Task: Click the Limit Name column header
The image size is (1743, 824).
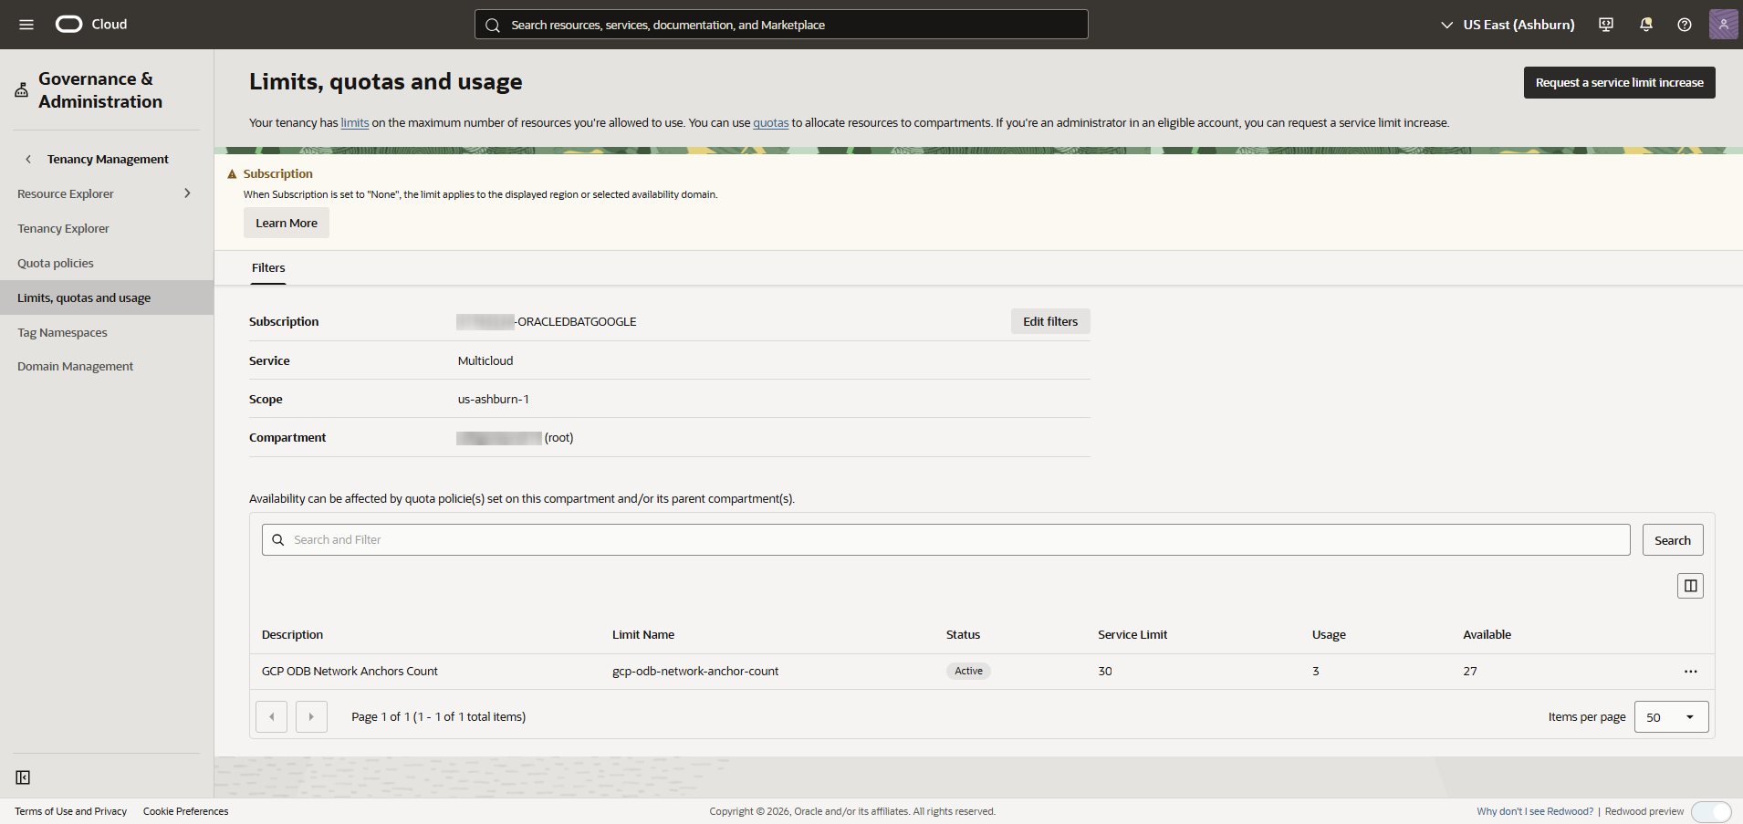Action: [643, 635]
